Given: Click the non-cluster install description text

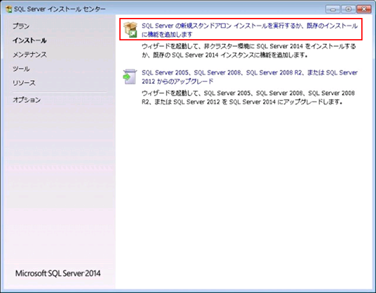Looking at the screenshot, I should click(x=249, y=51).
